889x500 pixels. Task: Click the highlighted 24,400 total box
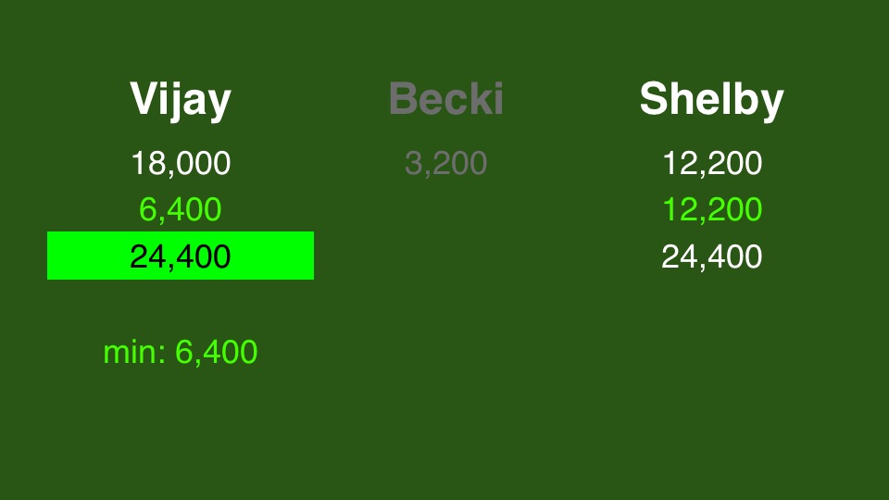coord(181,256)
